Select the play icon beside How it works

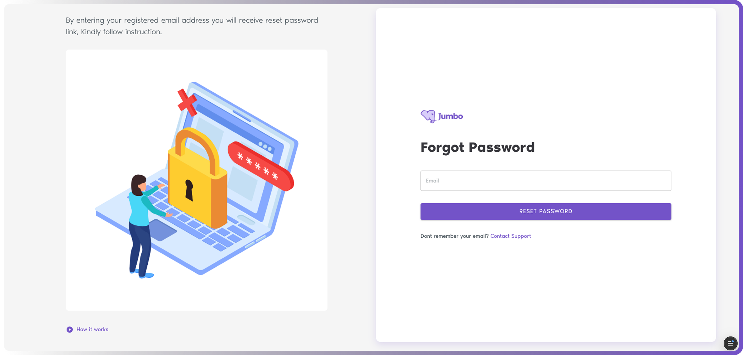pyautogui.click(x=70, y=329)
